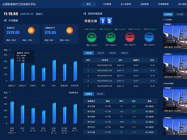This screenshot has width=187, height=140.
Task: Click the 拌合站视频 section heading
Action: pyautogui.click(x=169, y=84)
